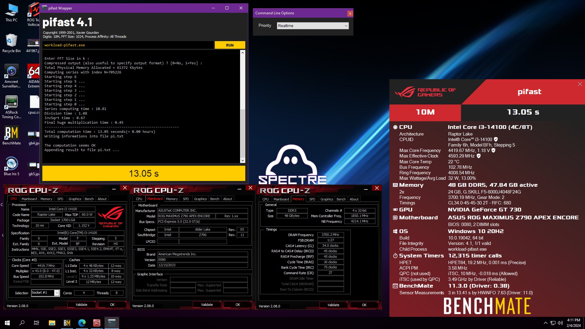Open clock and date in taskbar
Screen dimensions: 585x329
(573, 323)
